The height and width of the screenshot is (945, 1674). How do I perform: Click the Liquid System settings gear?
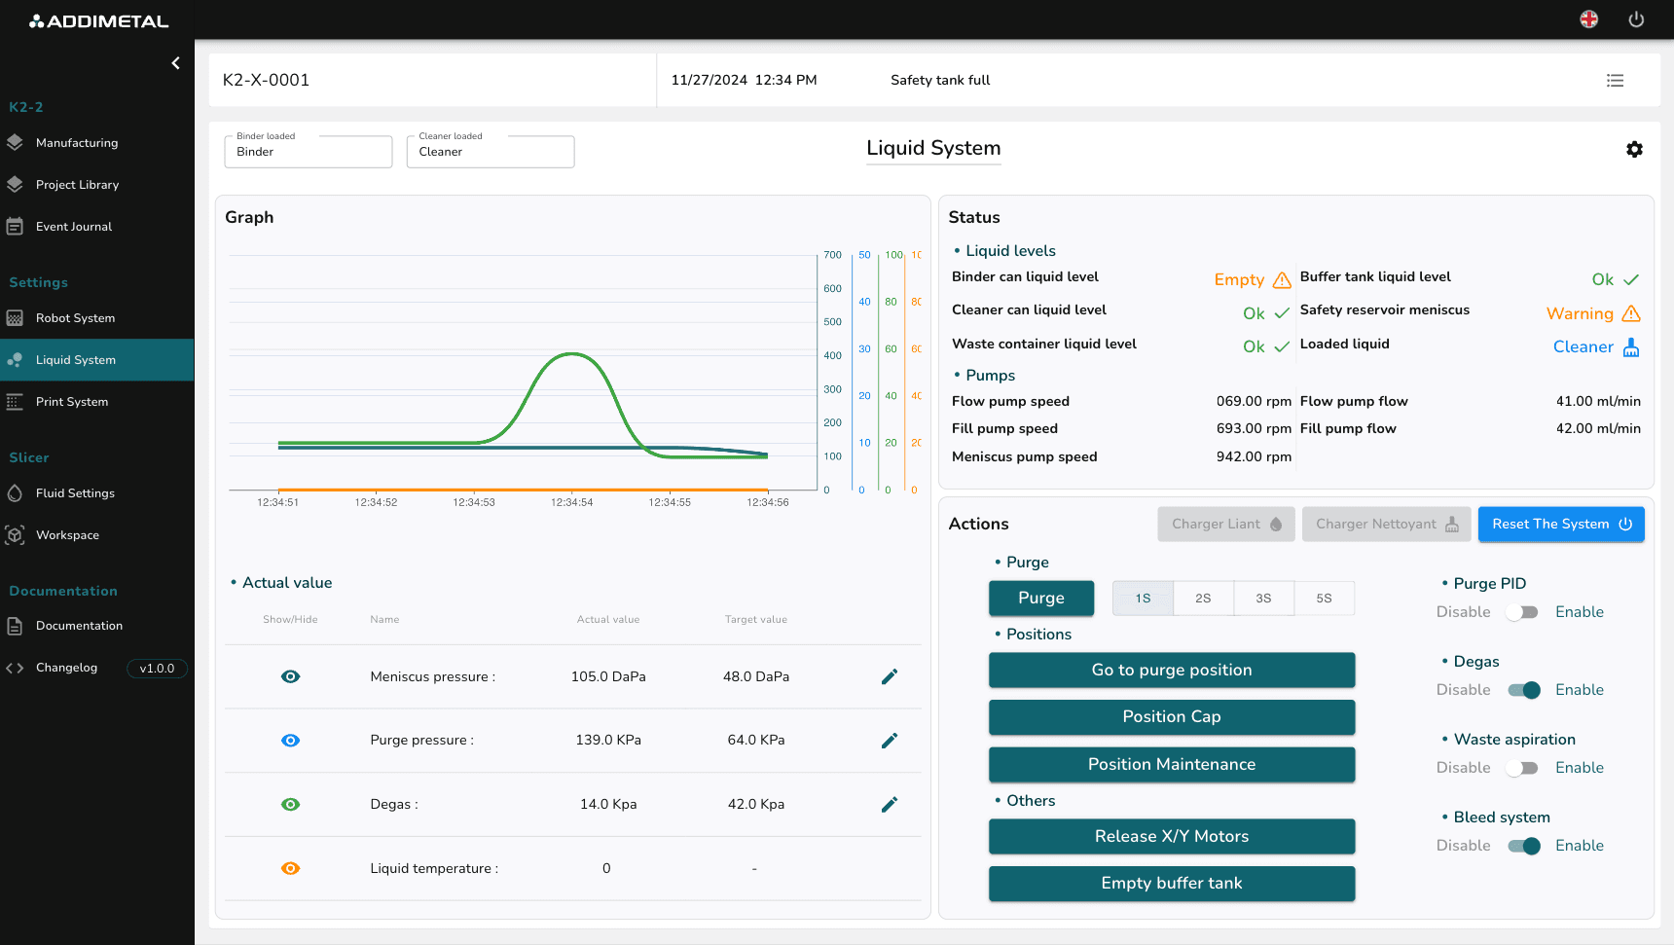tap(1634, 149)
